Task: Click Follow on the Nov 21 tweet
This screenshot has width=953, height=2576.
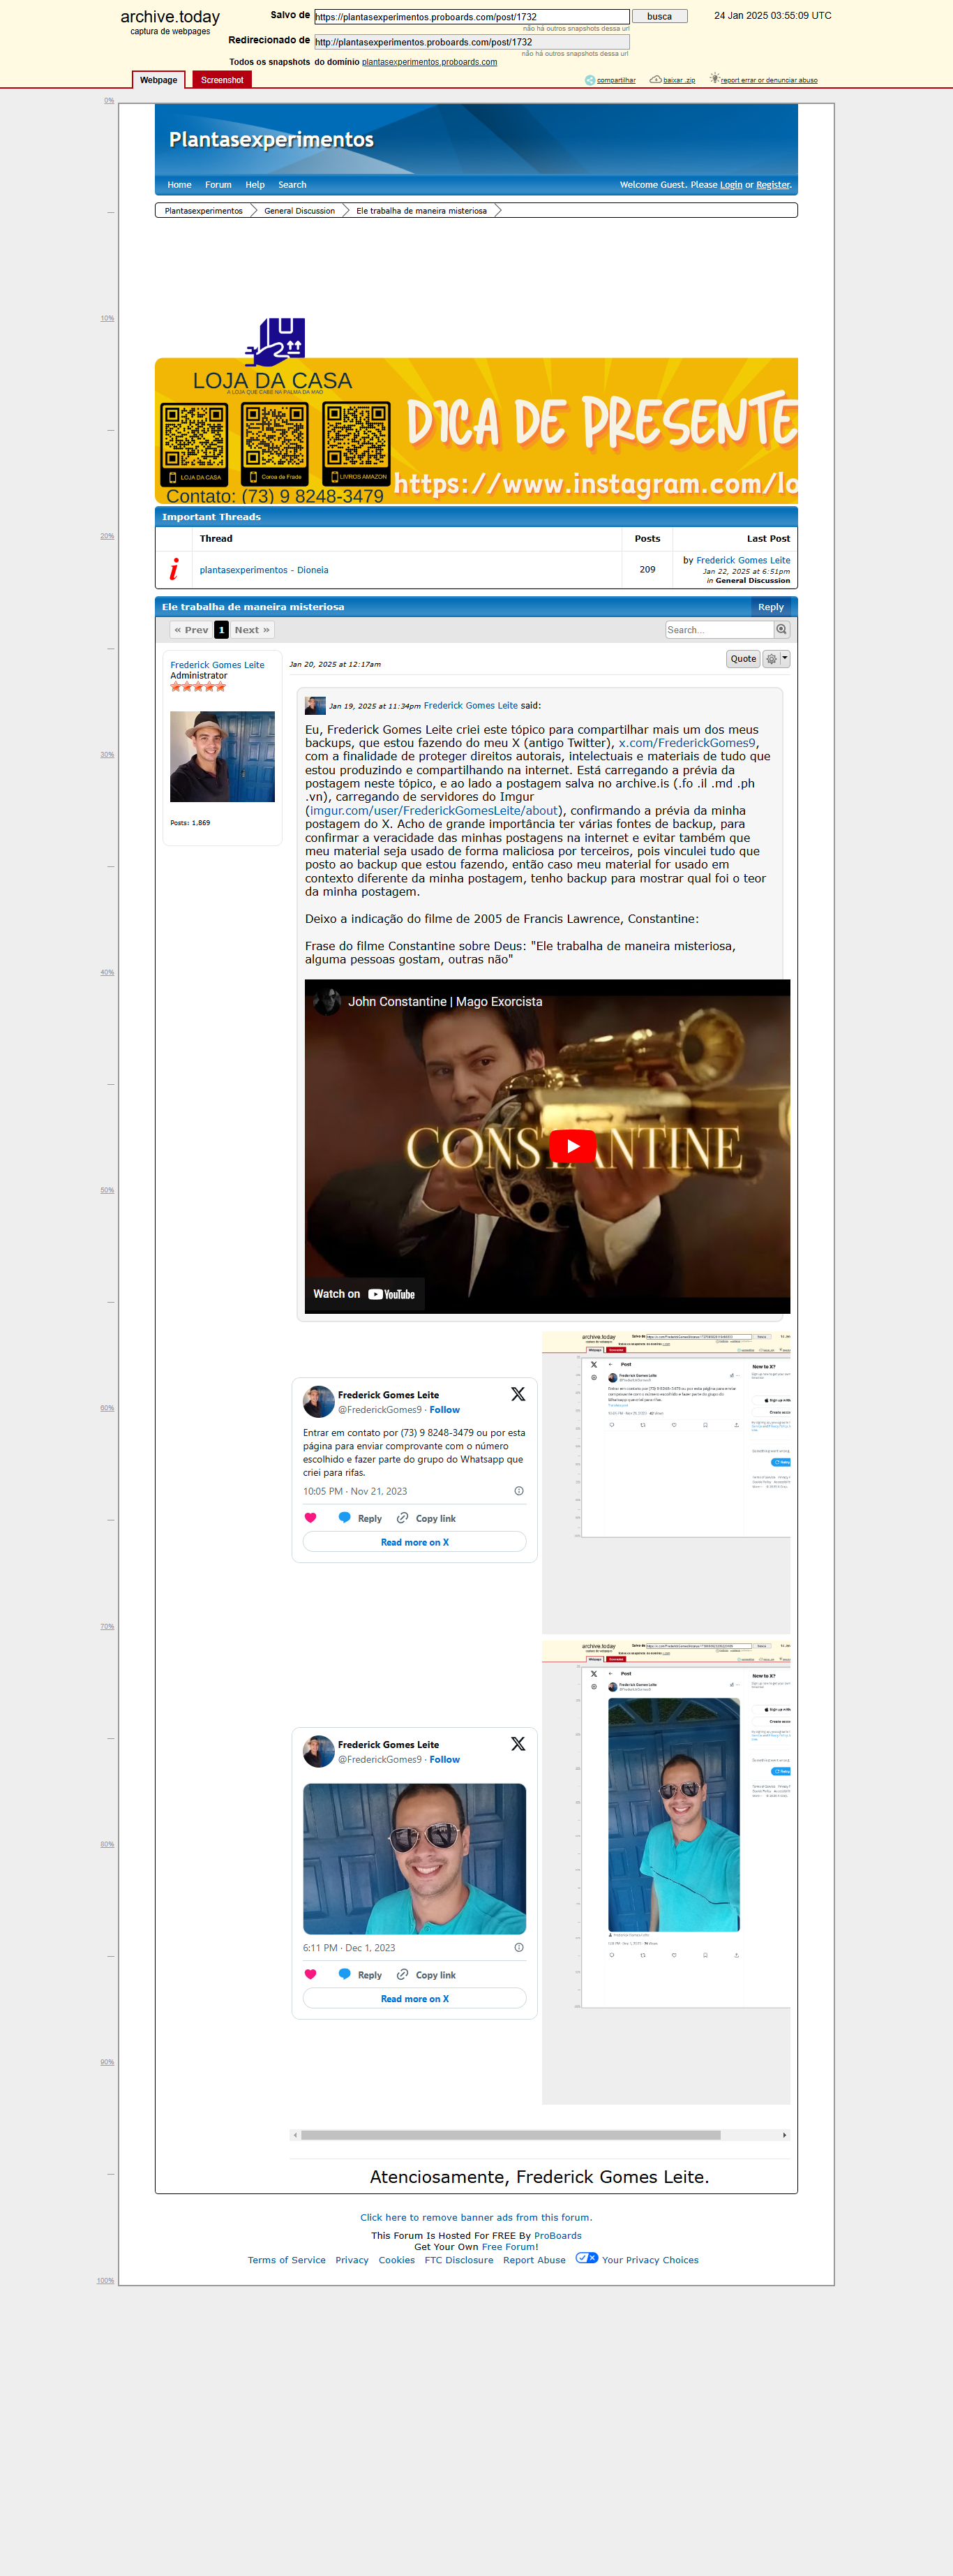Action: 444,1410
